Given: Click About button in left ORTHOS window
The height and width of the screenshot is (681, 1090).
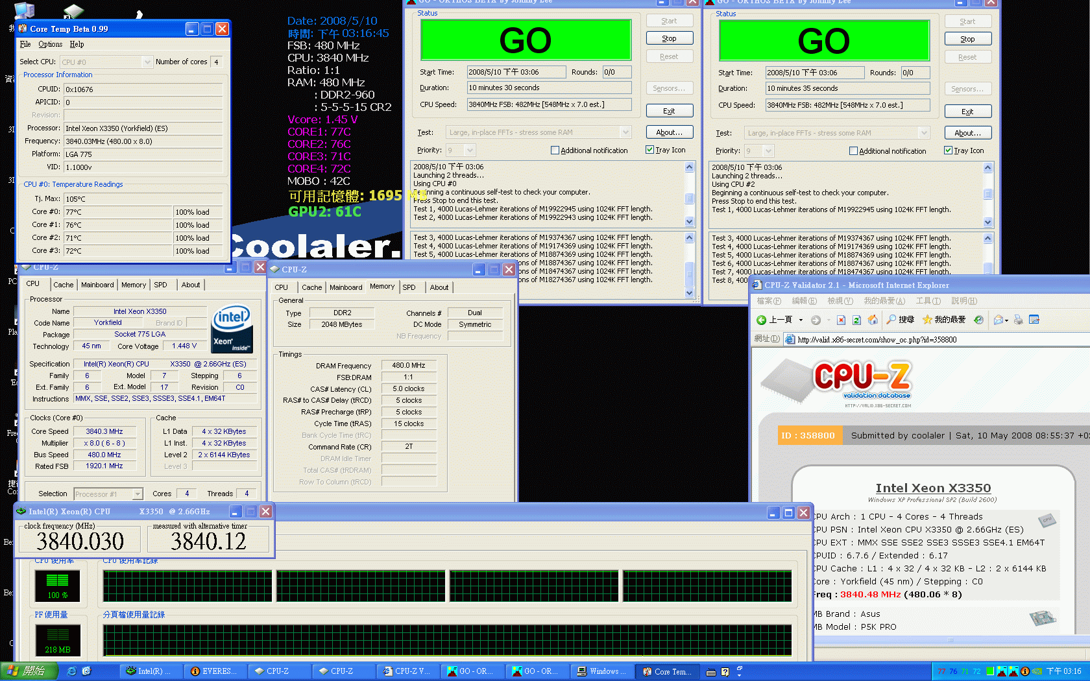Looking at the screenshot, I should coord(670,132).
